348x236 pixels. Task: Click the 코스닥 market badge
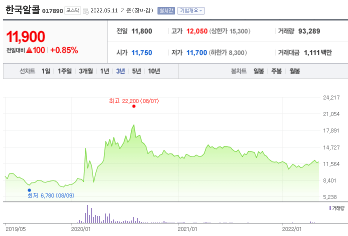tap(73, 10)
